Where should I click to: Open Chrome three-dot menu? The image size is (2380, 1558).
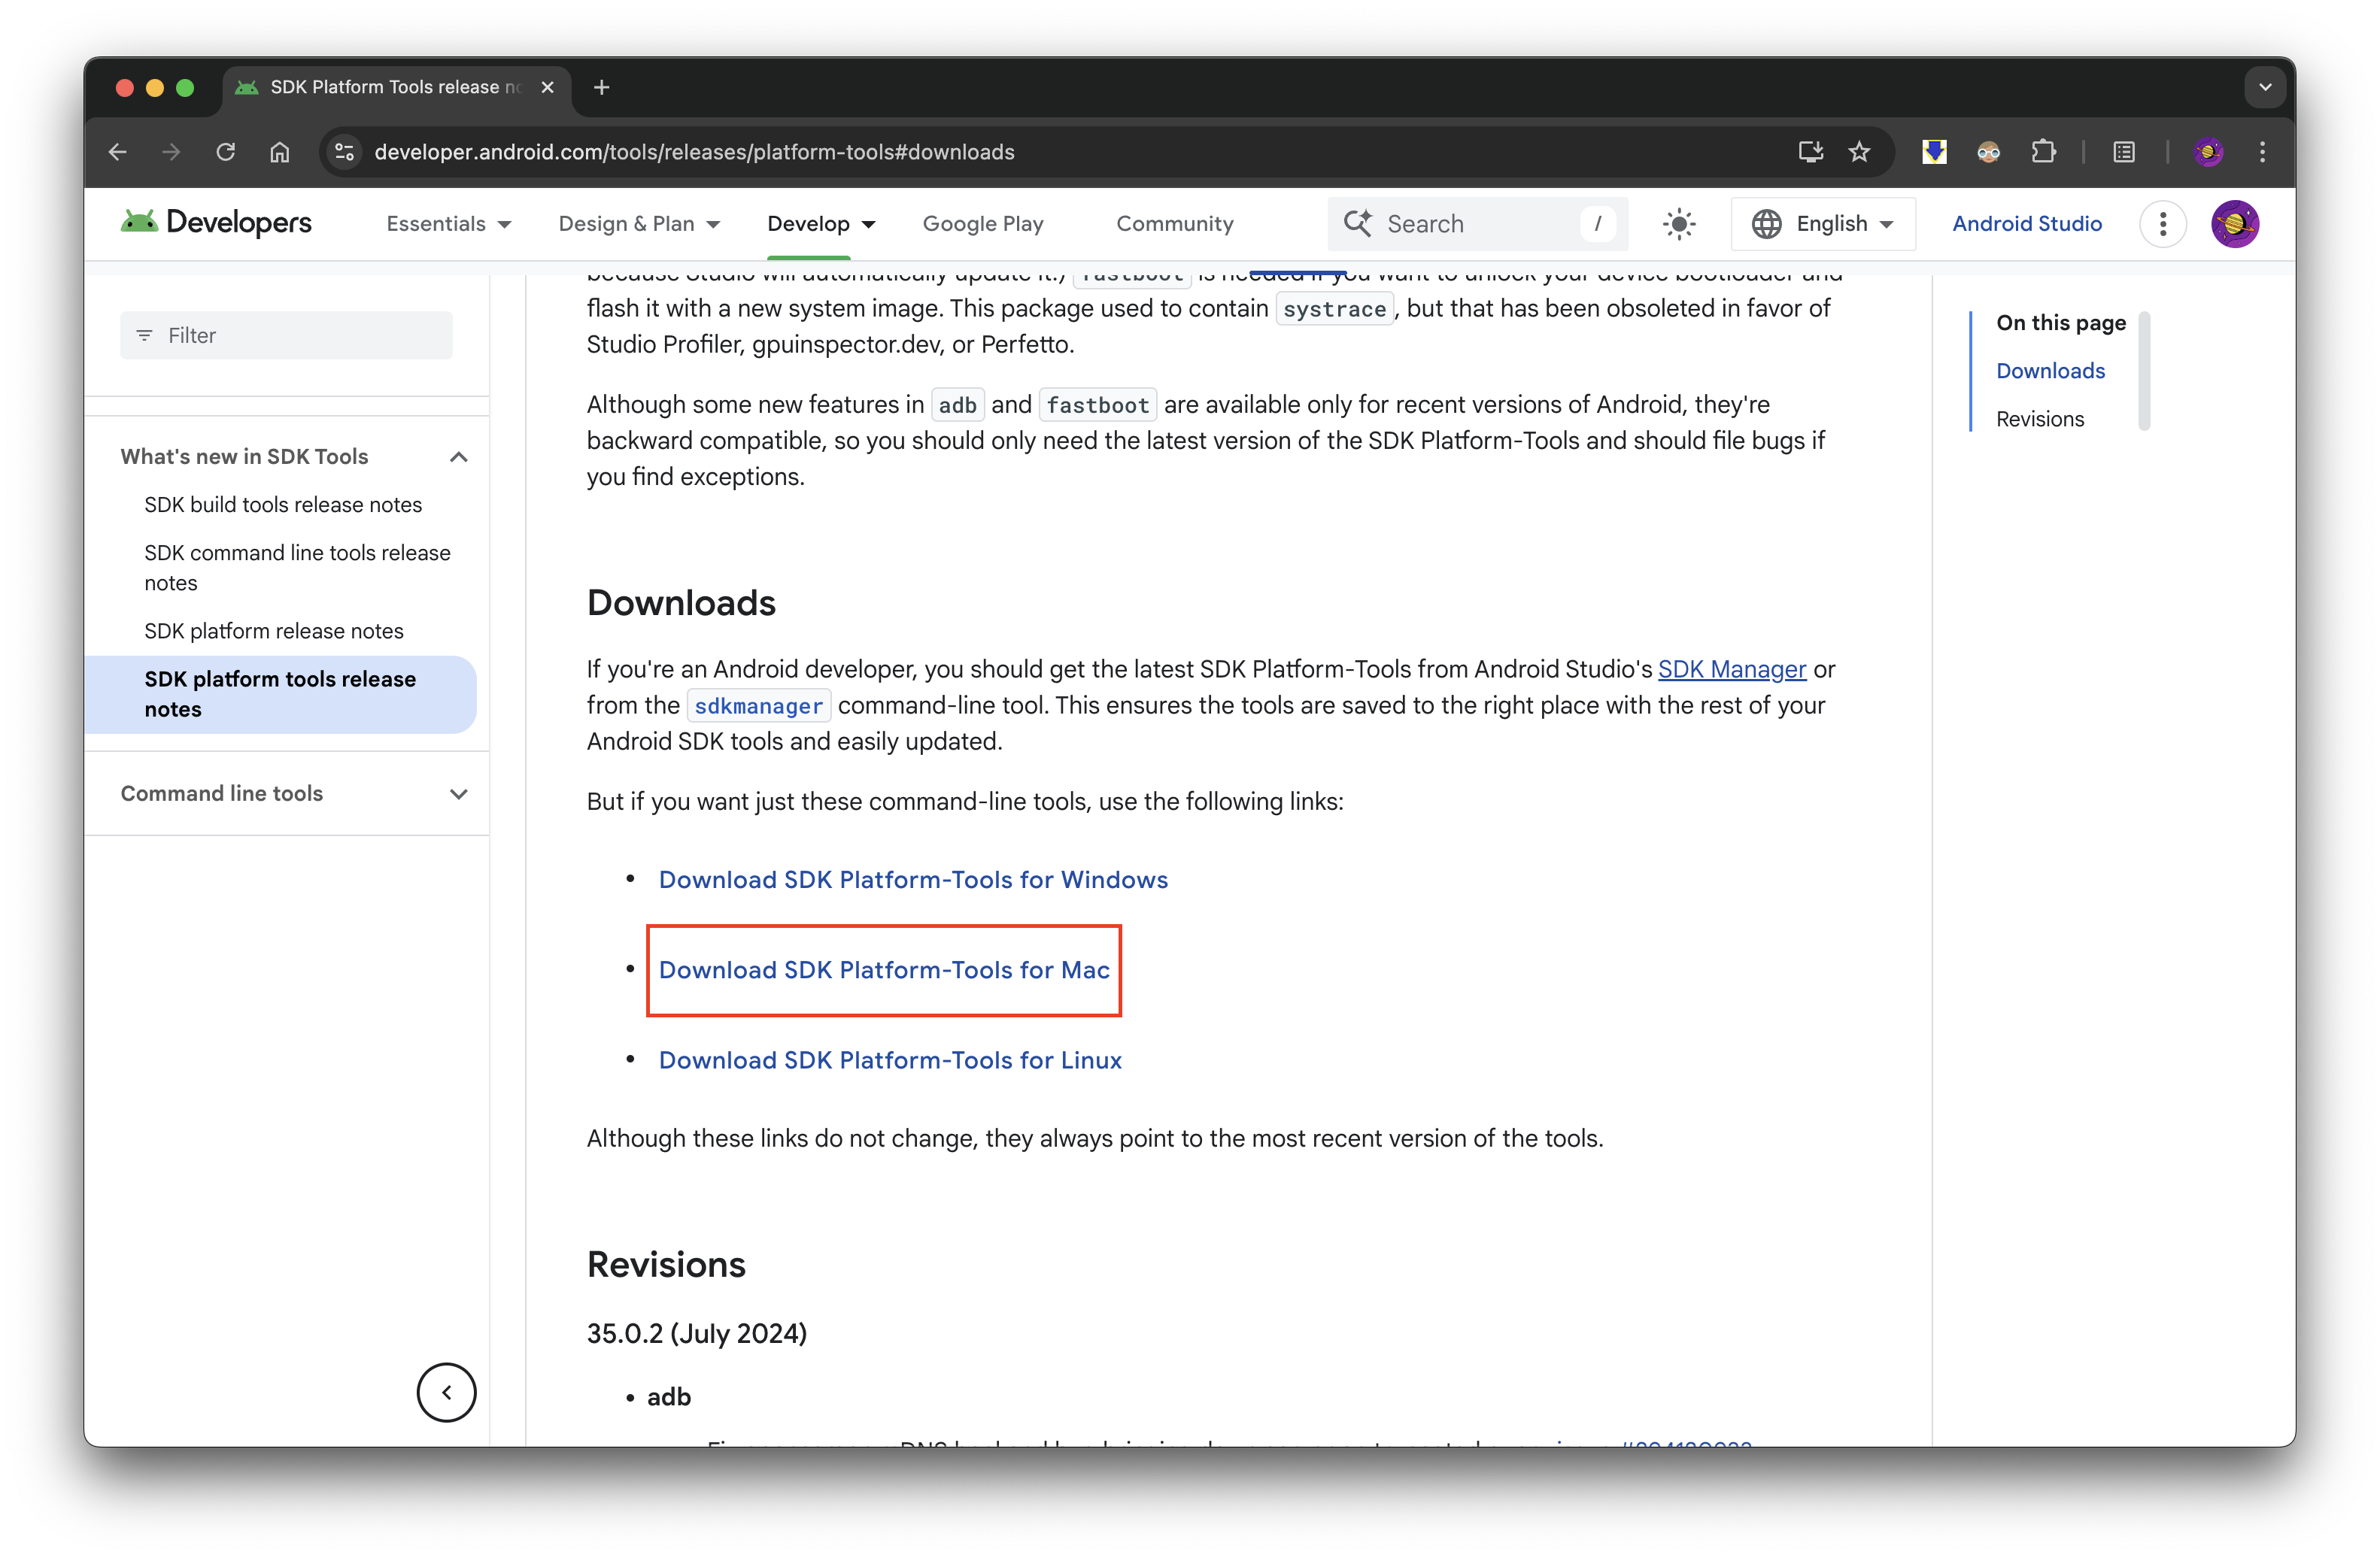point(2262,152)
